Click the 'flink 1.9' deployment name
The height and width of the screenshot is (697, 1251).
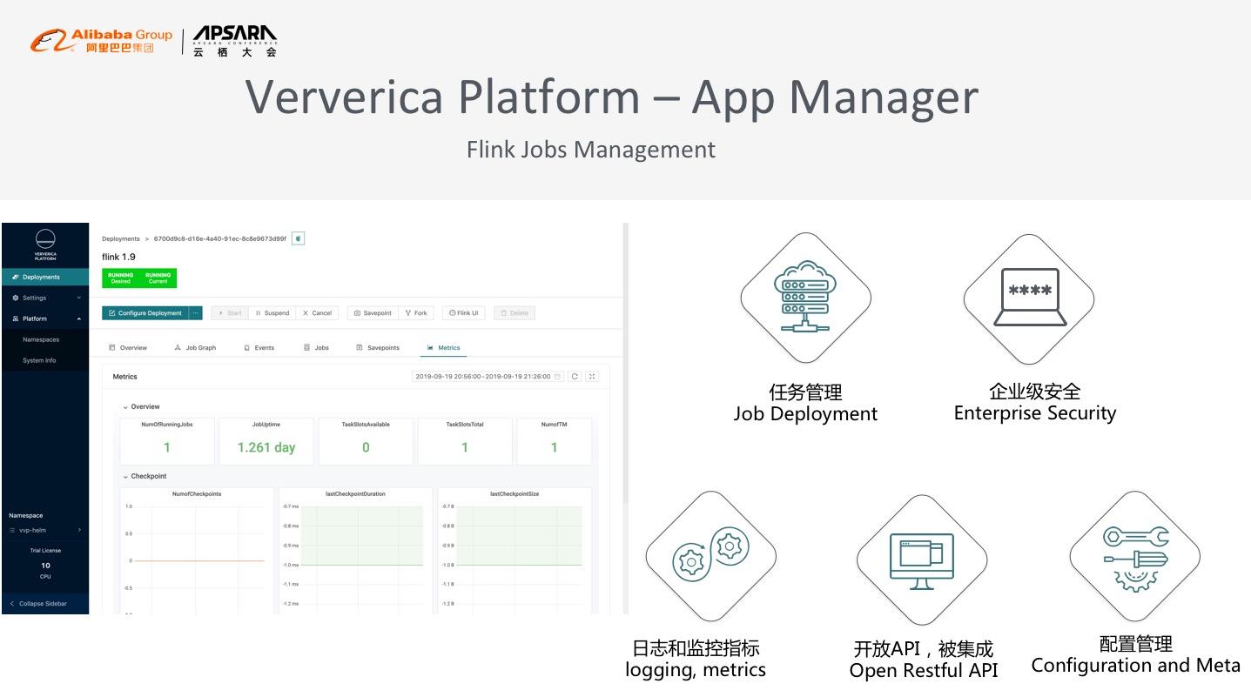point(118,258)
